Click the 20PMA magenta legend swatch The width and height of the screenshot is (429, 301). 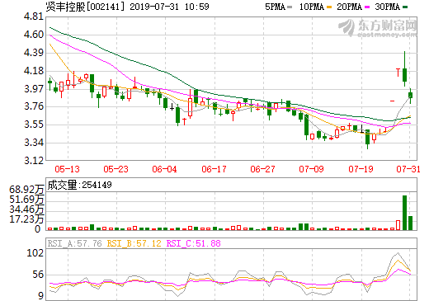(x=367, y=7)
